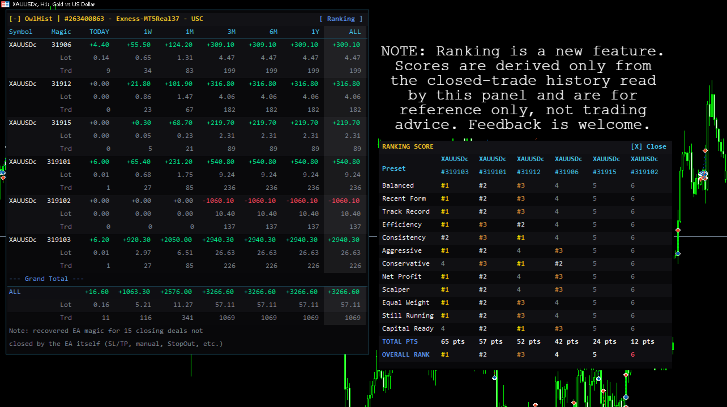Viewport: 727px width, 407px height.
Task: Click the Magic column header
Action: (61, 32)
